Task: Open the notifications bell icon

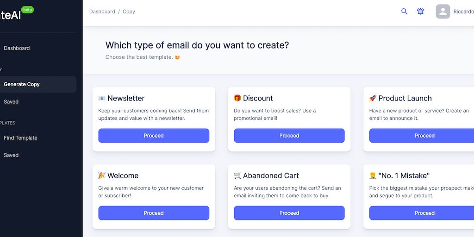Action: [x=420, y=12]
